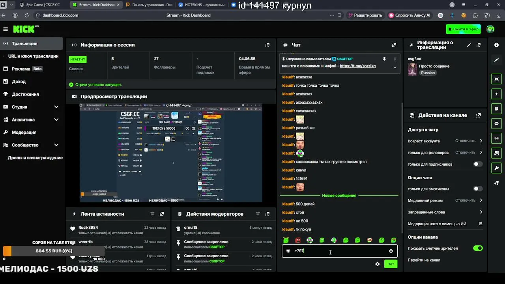The width and height of the screenshot is (505, 284).
Task: Open Модерация чата с помощью ИИ
Action: 445,224
